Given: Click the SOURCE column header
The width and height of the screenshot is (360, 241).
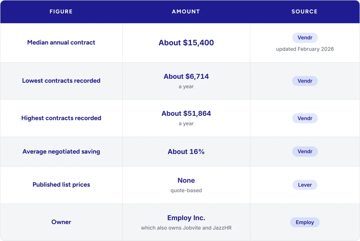Looking at the screenshot, I should point(305,12).
